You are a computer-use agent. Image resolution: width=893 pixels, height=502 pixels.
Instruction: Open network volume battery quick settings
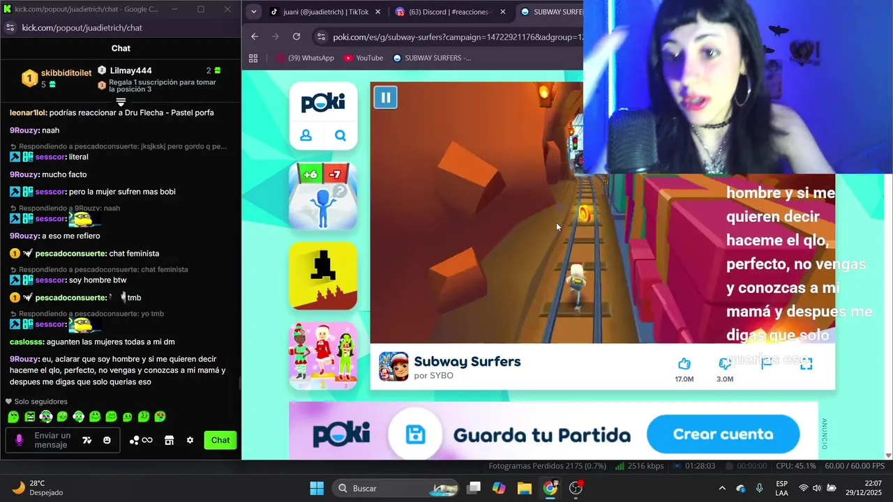816,488
